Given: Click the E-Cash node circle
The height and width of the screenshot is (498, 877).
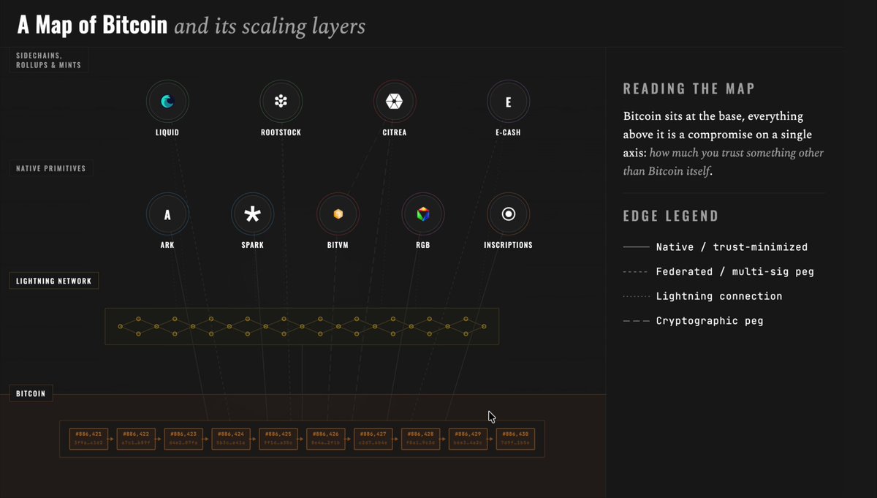Looking at the screenshot, I should click(x=508, y=102).
